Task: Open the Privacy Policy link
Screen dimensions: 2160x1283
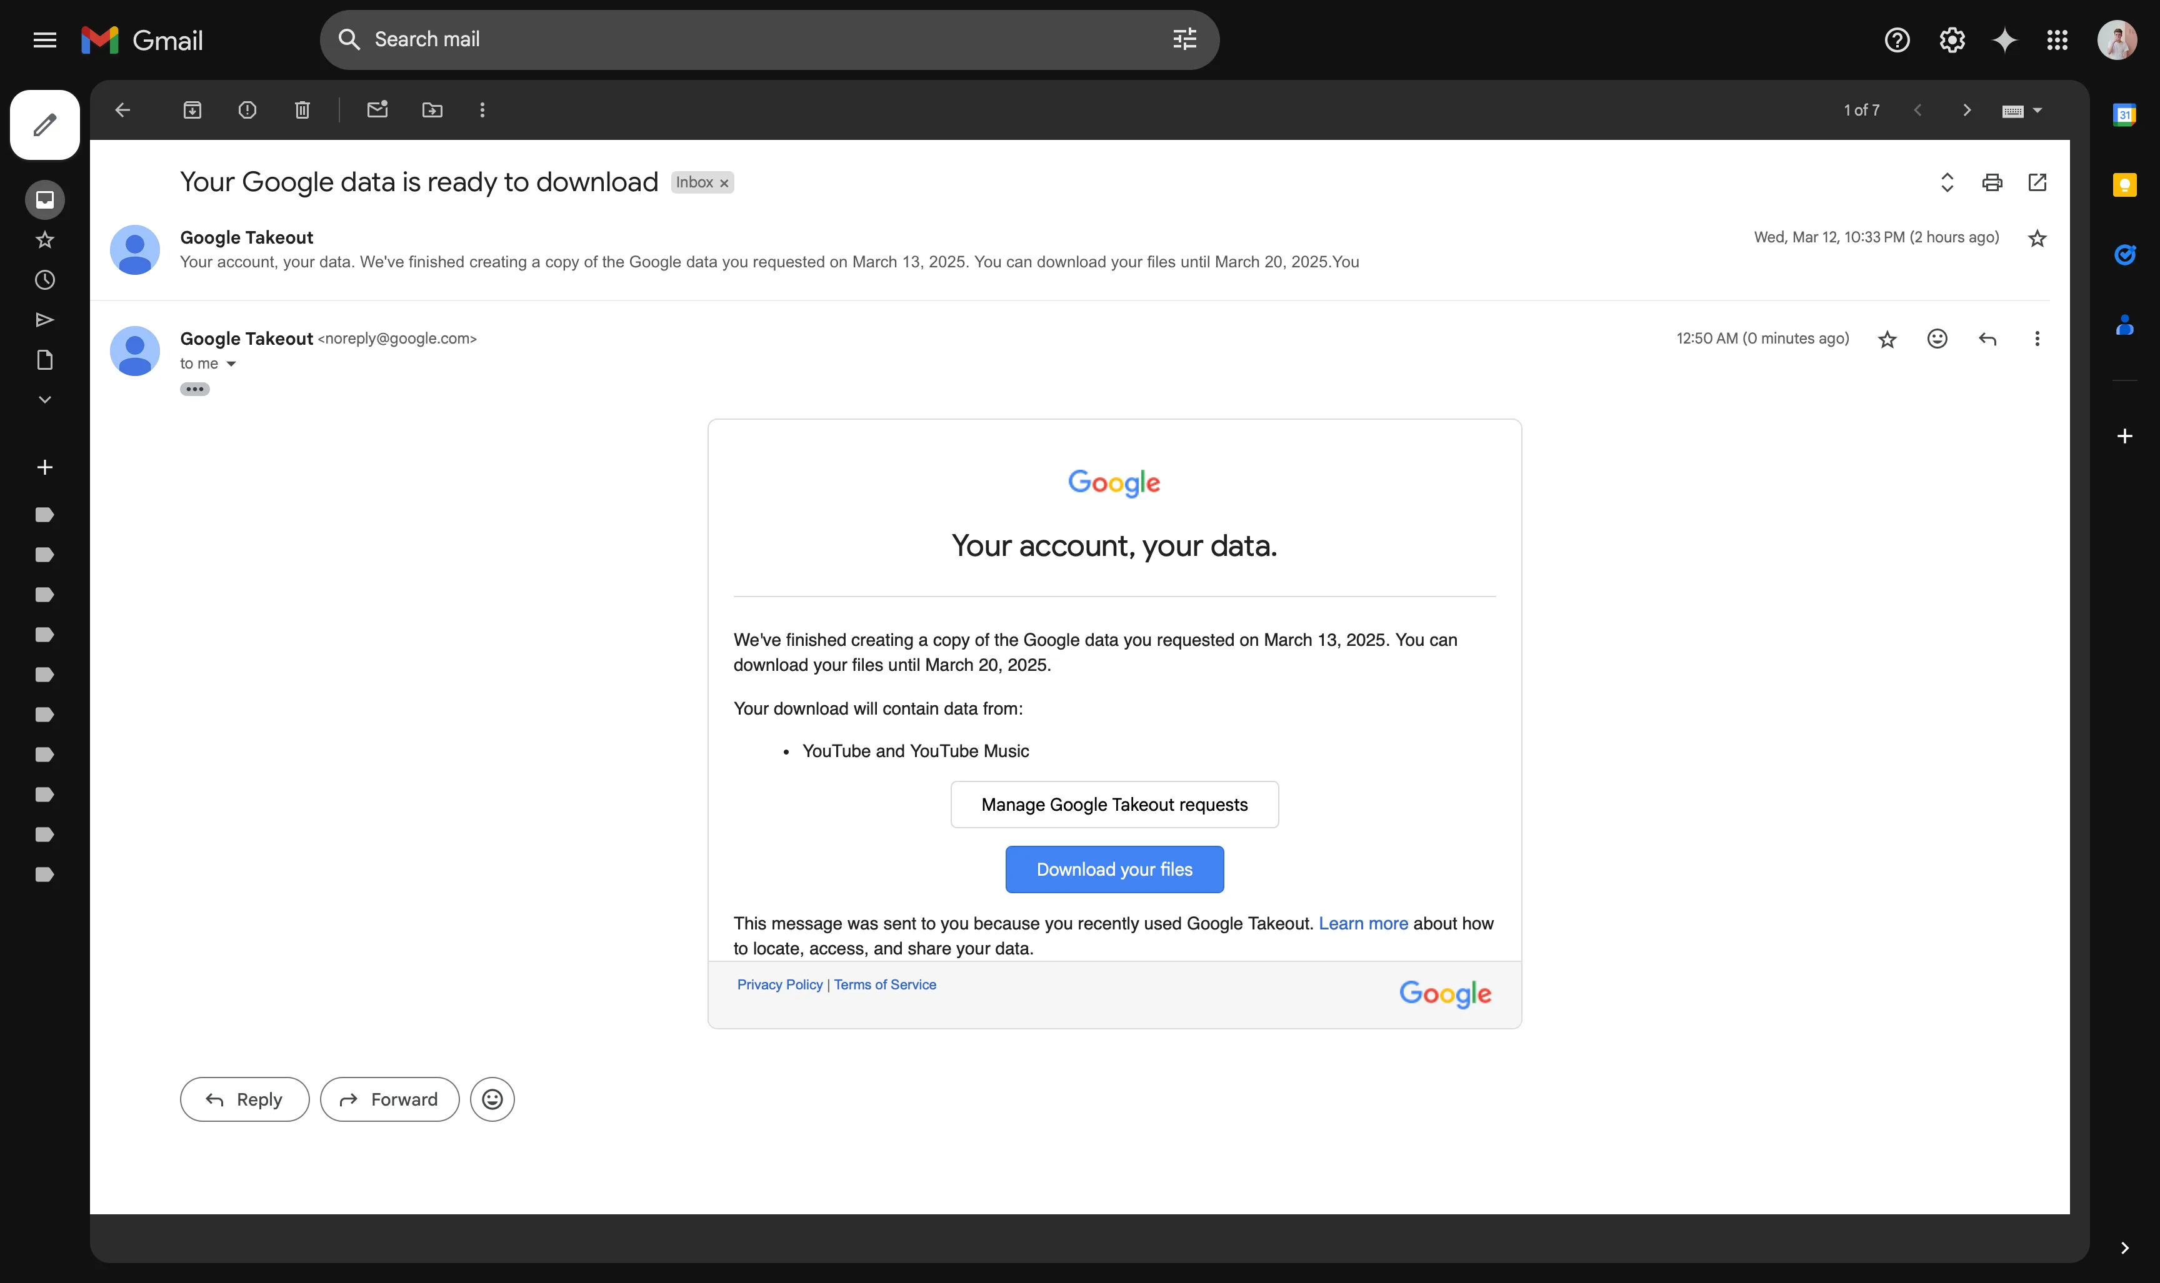Action: pyautogui.click(x=779, y=984)
